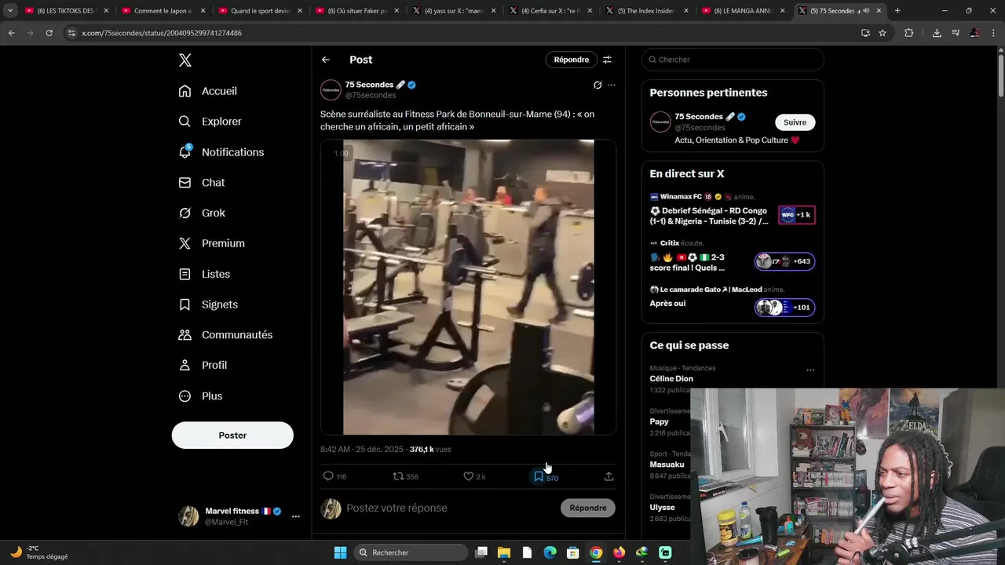
Task: Open Grok assistant
Action: (x=202, y=213)
